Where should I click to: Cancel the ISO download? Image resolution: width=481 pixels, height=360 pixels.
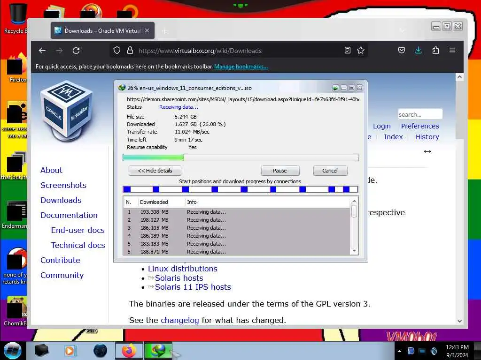(330, 171)
